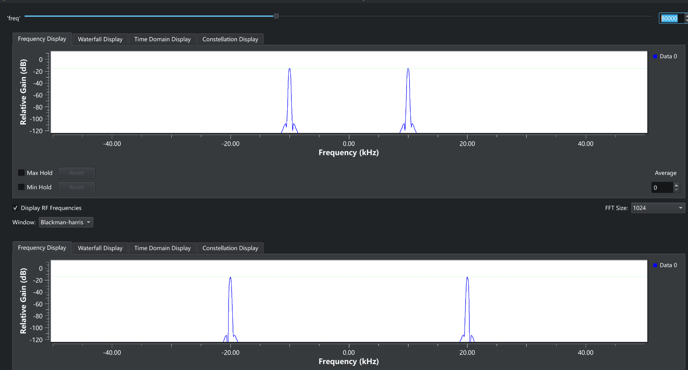Viewport: 688px width, 370px height.
Task: Click the top plot's Data 0 legend marker
Action: click(655, 56)
